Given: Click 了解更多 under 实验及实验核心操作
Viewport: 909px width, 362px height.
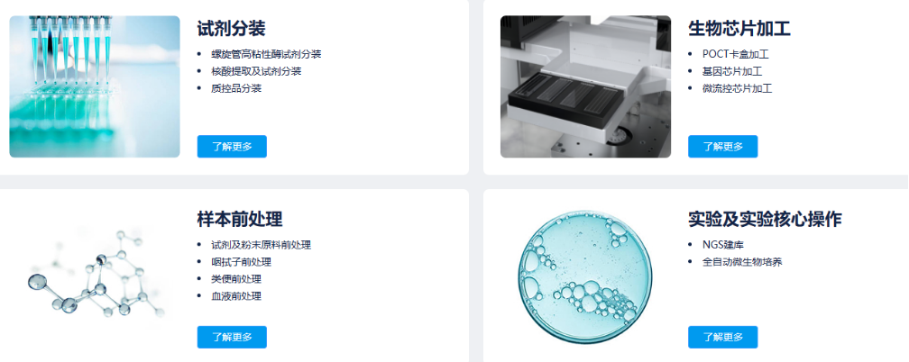Looking at the screenshot, I should [723, 337].
